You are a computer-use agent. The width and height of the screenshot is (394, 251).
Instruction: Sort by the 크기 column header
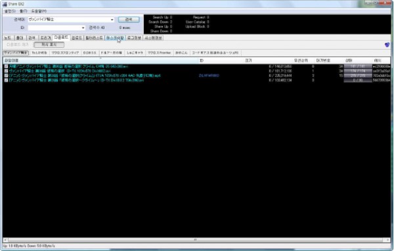pos(269,60)
